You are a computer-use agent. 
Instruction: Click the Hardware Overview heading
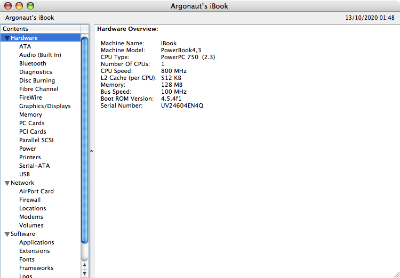(128, 29)
